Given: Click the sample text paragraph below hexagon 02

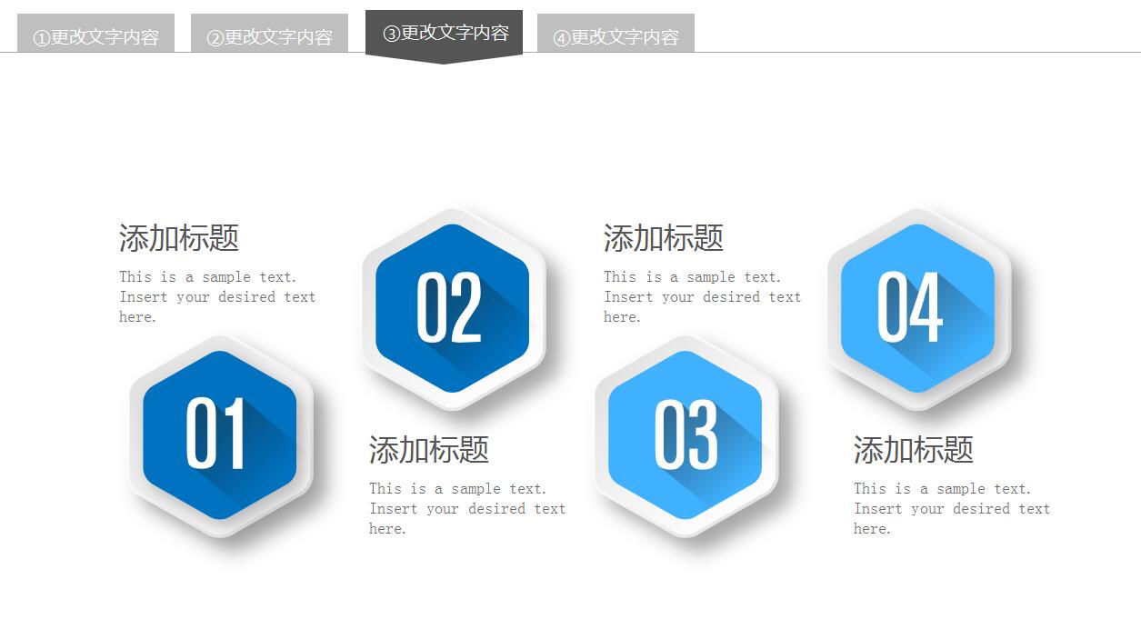Looking at the screenshot, I should pyautogui.click(x=467, y=509).
